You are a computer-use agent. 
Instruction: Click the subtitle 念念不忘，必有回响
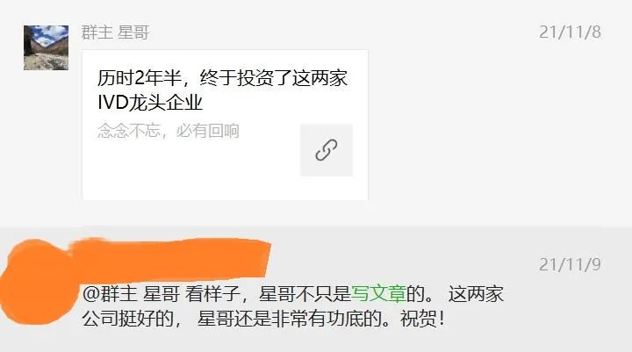169,131
